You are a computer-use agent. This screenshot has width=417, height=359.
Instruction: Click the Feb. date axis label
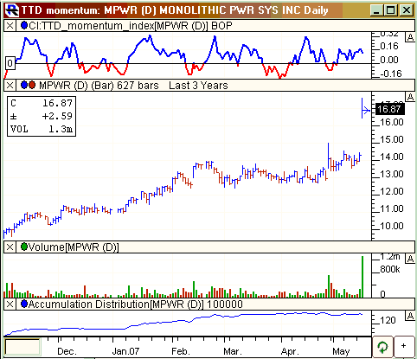coord(181,351)
